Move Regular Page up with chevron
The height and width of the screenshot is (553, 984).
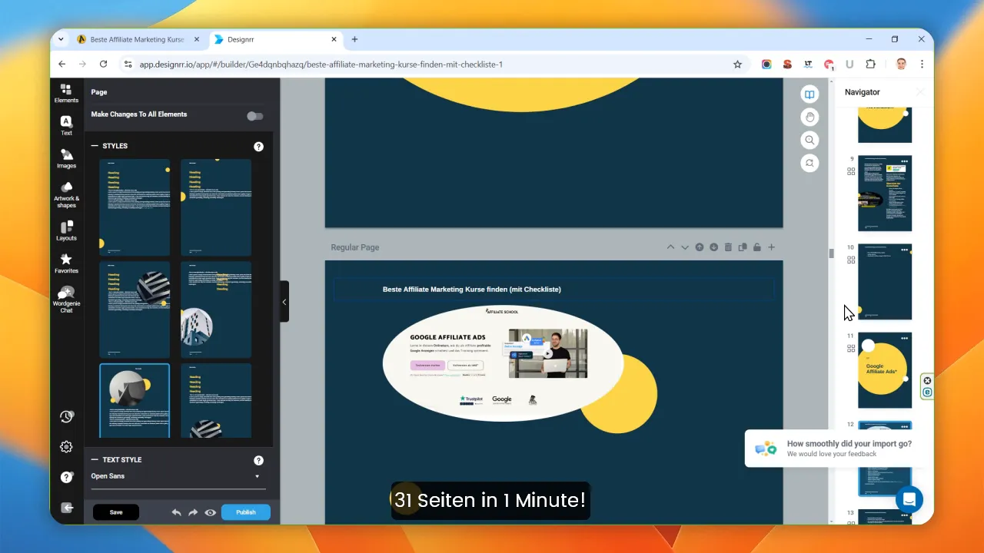670,247
